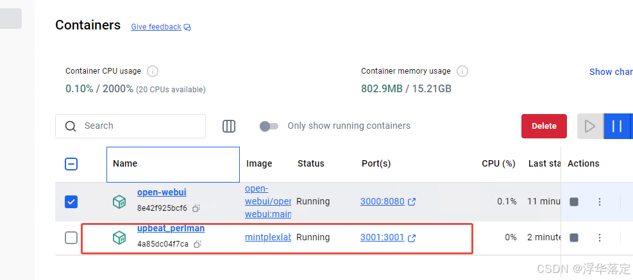Sort by CPU (%) column header
The image size is (633, 280).
click(x=498, y=163)
